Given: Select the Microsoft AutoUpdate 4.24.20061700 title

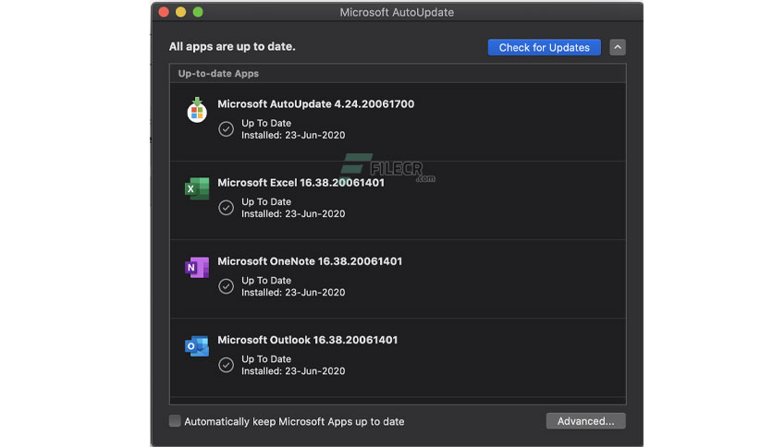Looking at the screenshot, I should pos(316,103).
